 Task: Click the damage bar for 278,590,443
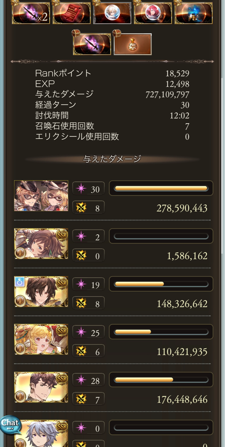161,188
